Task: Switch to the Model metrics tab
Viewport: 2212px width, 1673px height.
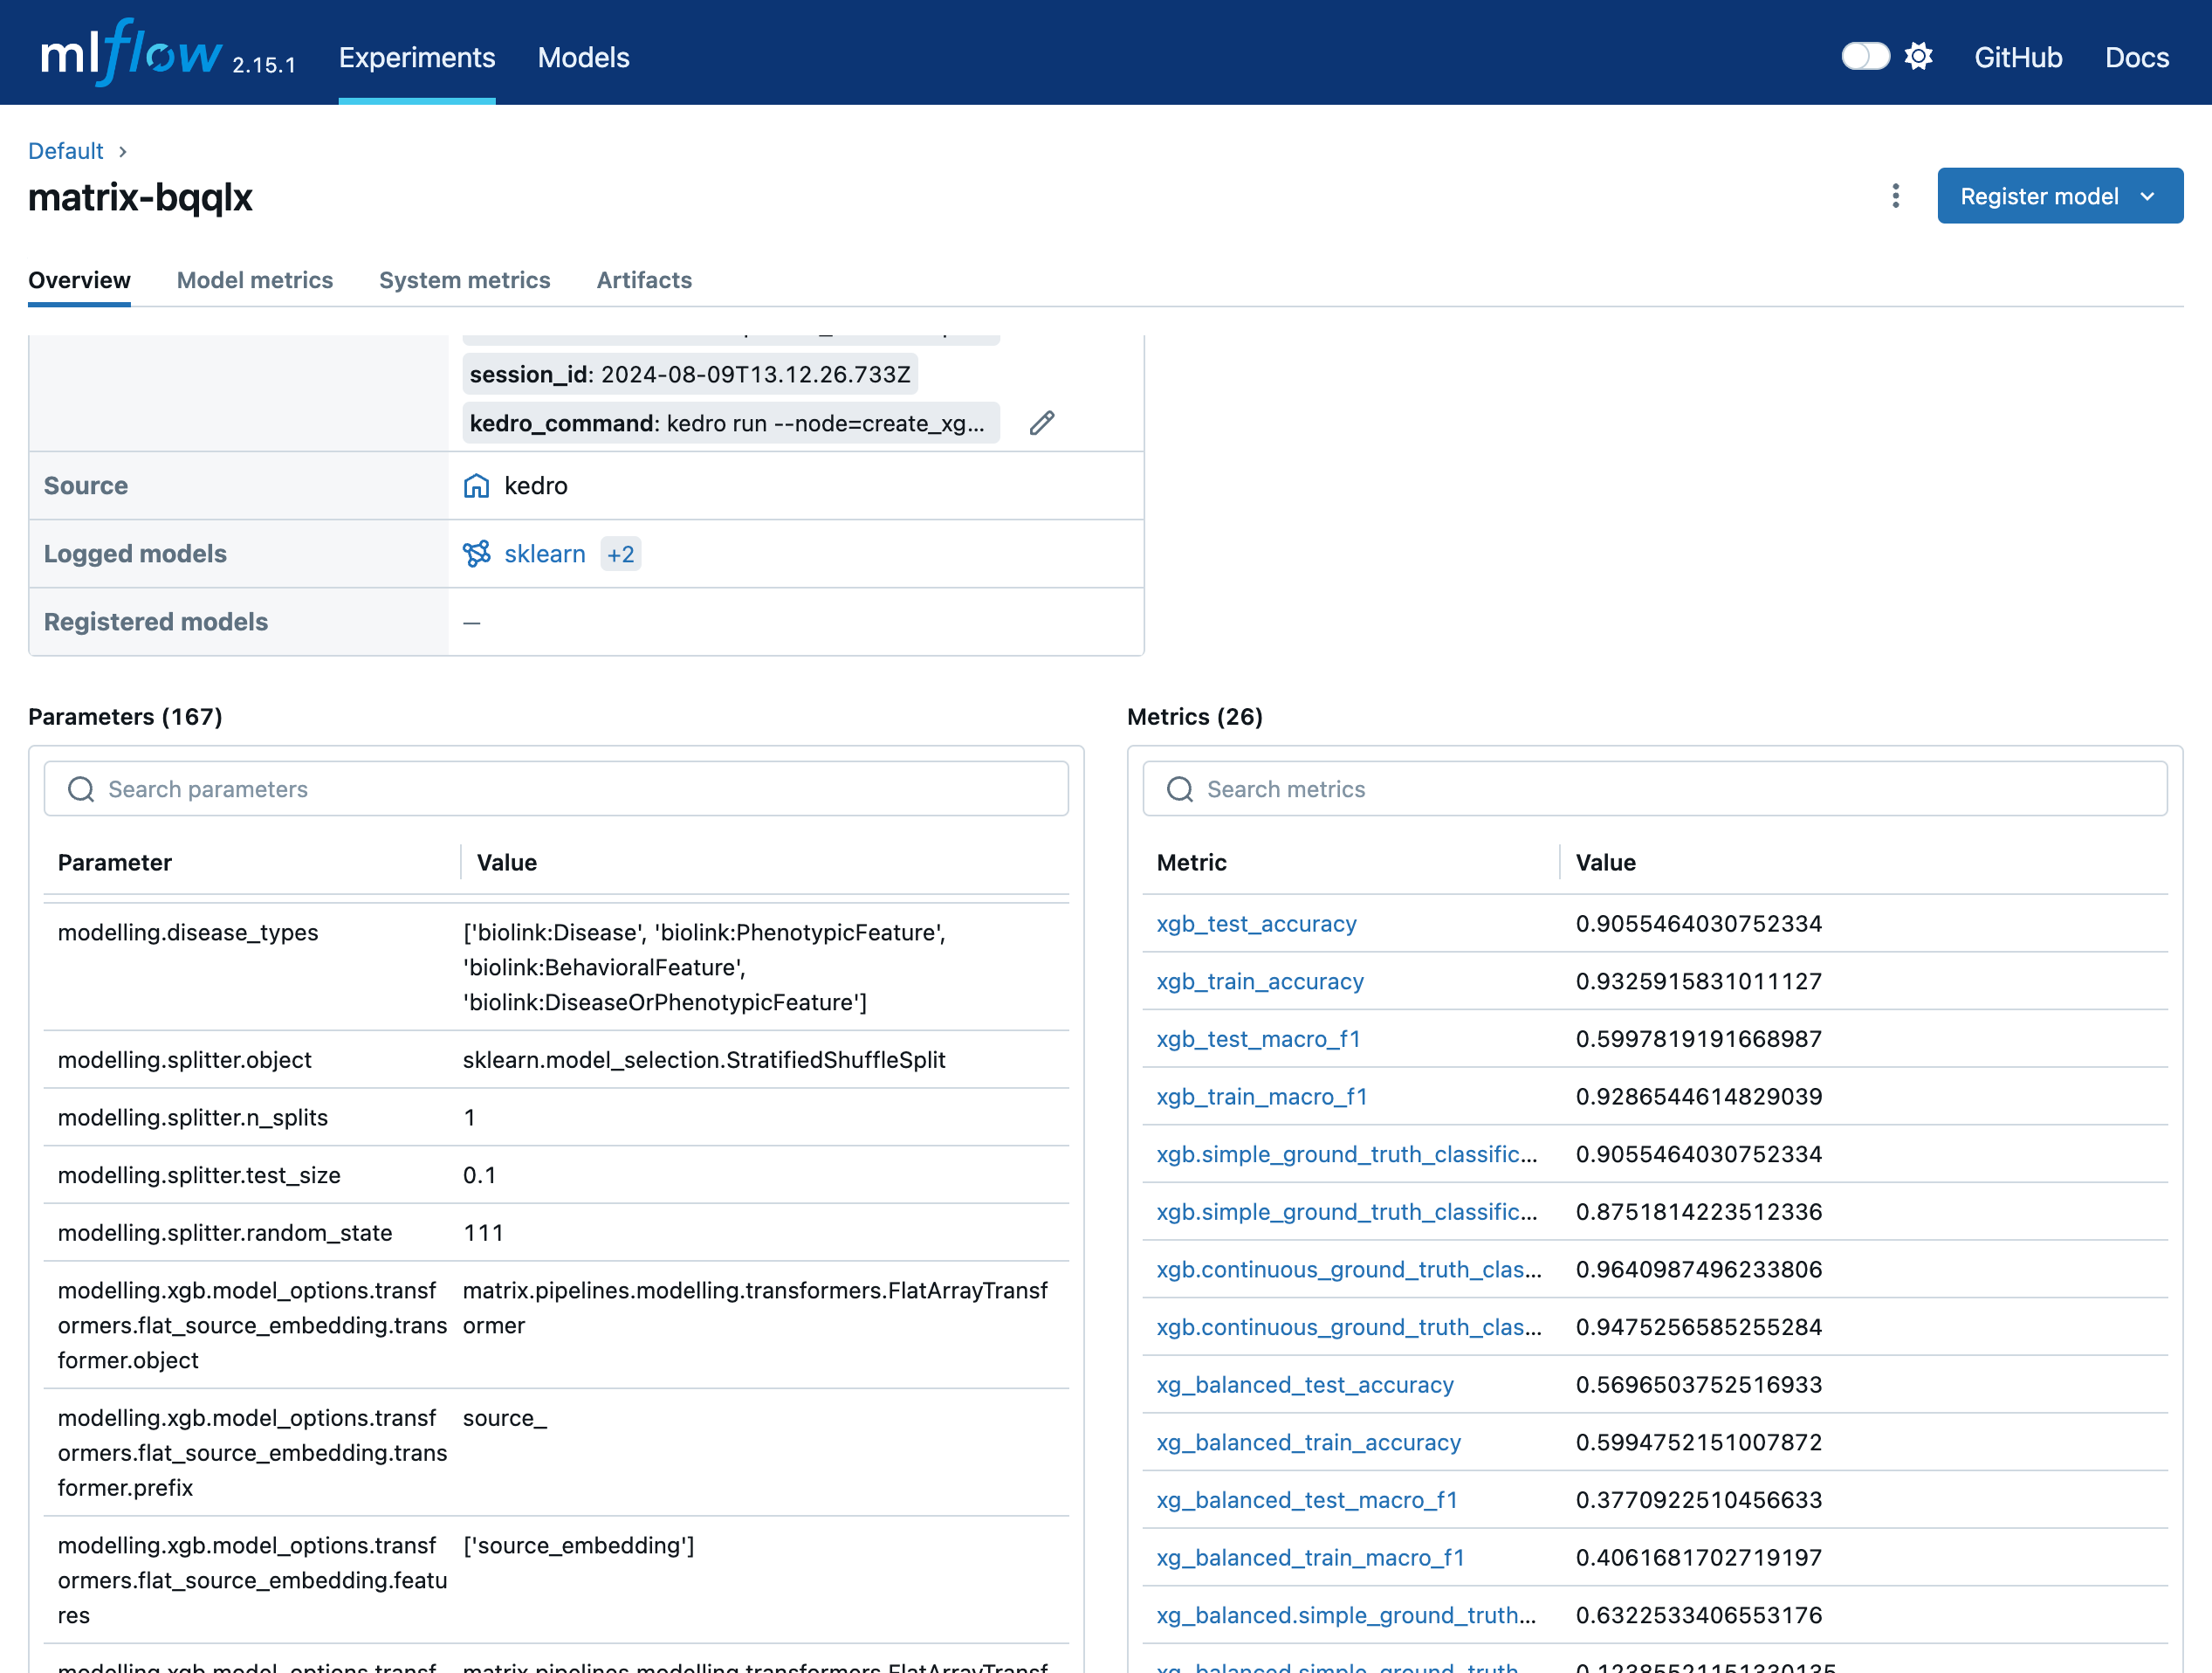Action: coord(254,280)
